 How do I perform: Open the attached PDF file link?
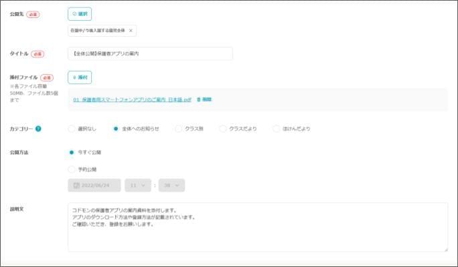(x=133, y=99)
